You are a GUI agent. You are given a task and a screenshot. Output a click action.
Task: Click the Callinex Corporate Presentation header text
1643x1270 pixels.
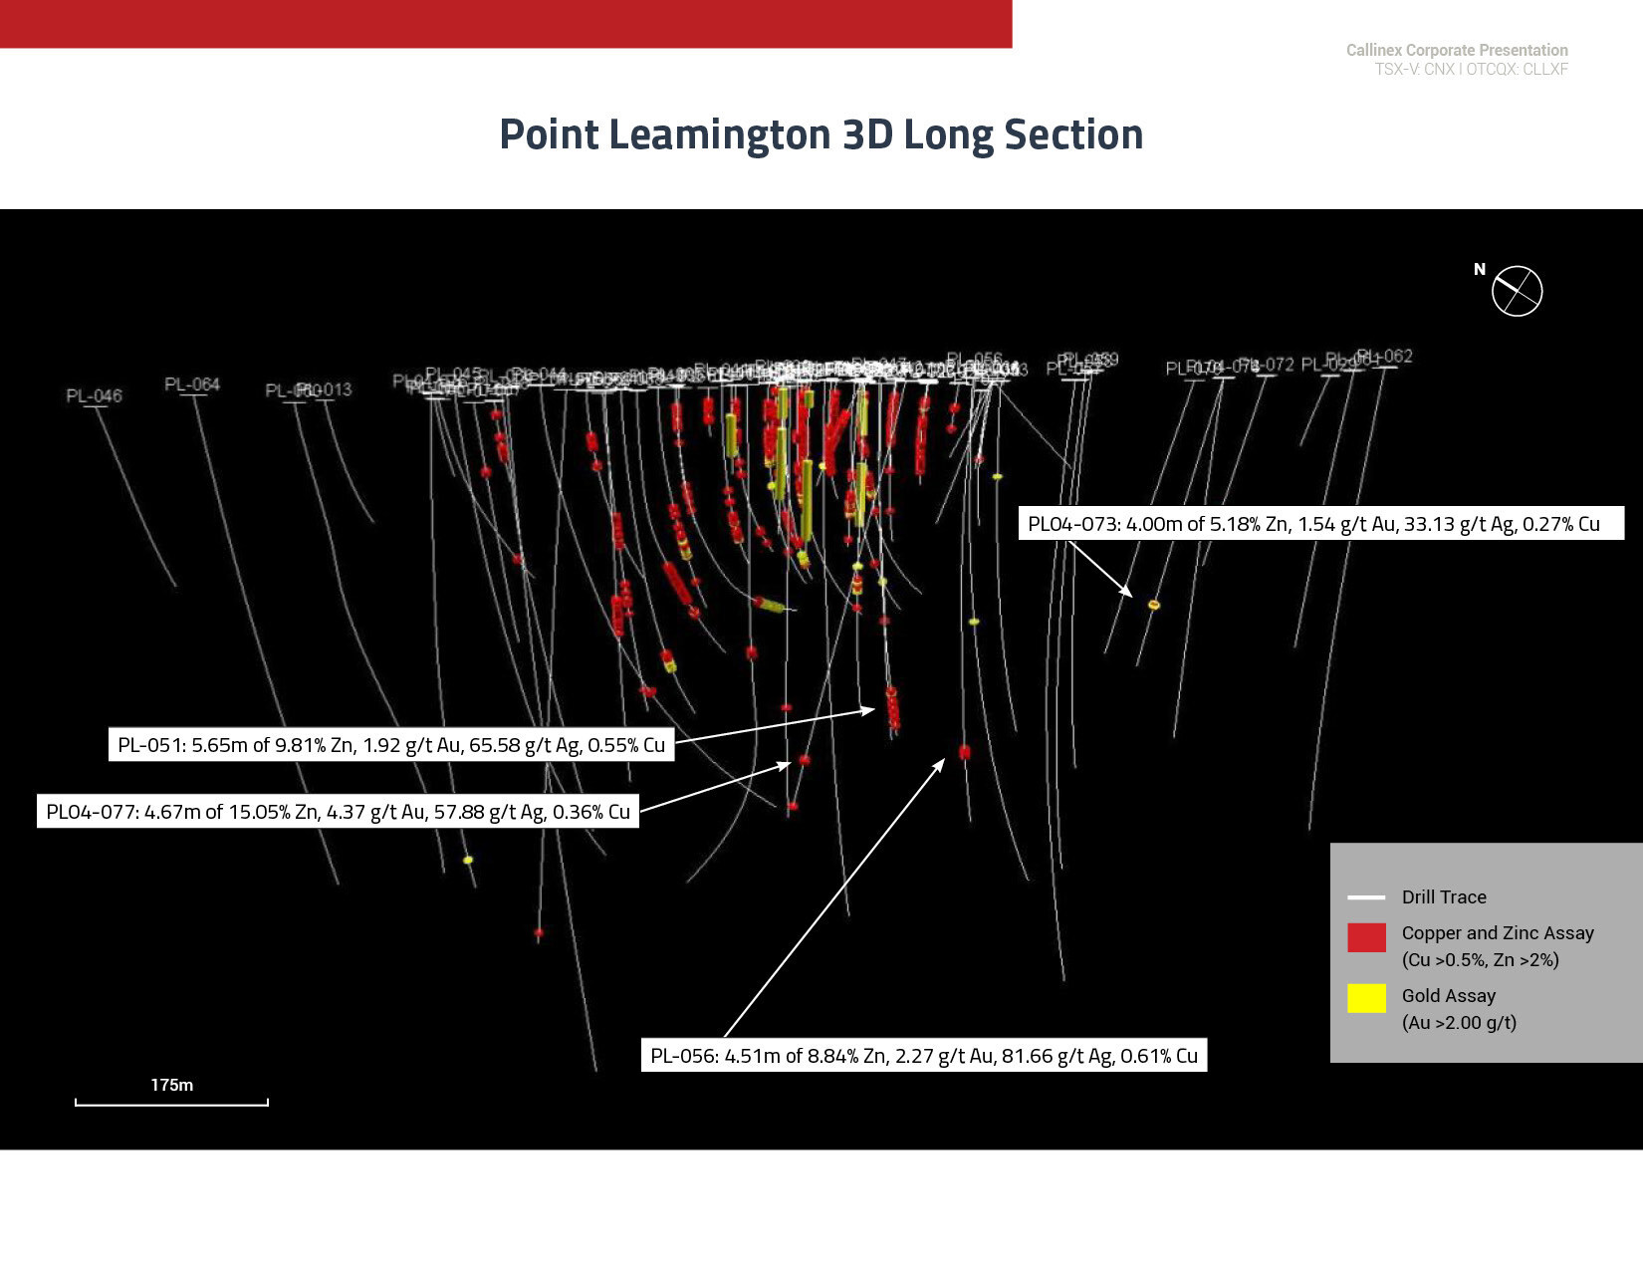[x=1456, y=50]
